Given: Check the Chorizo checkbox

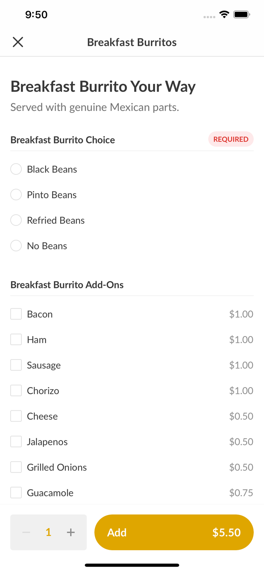Looking at the screenshot, I should pyautogui.click(x=16, y=390).
